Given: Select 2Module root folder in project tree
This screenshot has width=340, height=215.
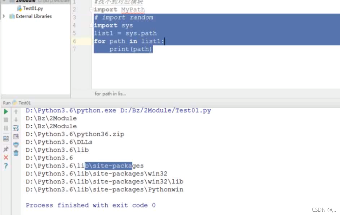Looking at the screenshot, I should [26, 1].
